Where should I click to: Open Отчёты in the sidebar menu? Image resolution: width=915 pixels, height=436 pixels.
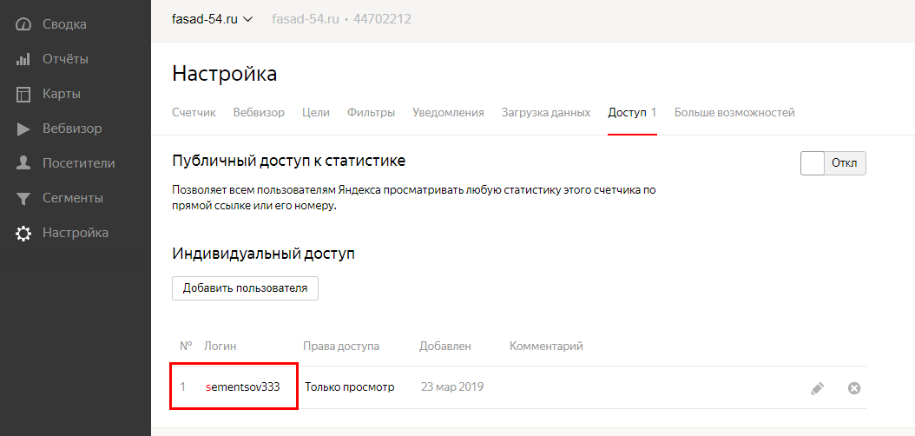(65, 60)
